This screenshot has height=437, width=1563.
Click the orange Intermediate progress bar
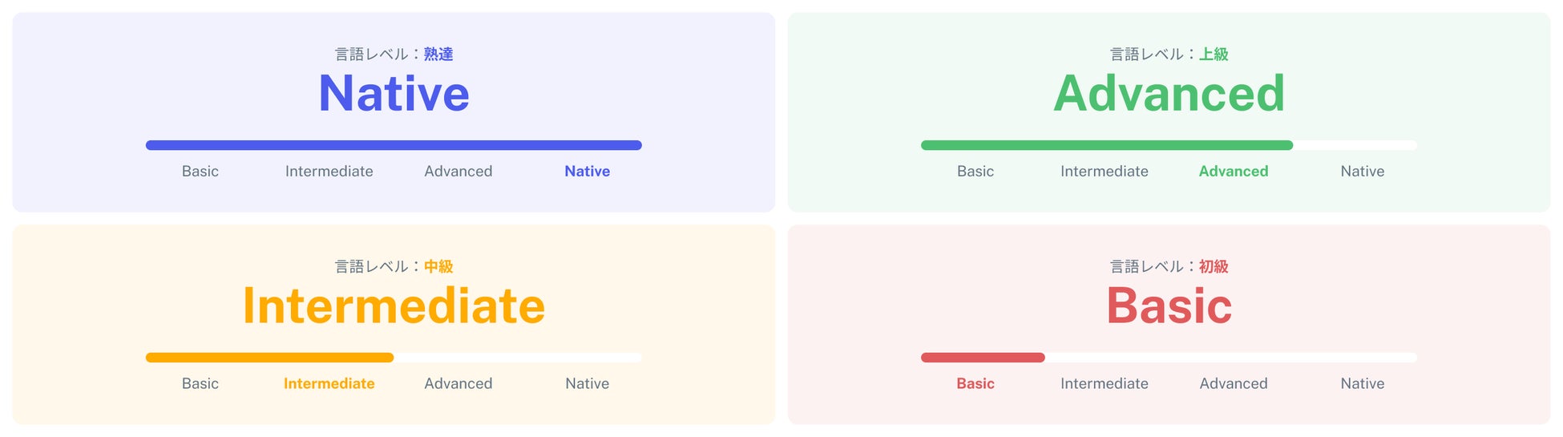pyautogui.click(x=269, y=358)
